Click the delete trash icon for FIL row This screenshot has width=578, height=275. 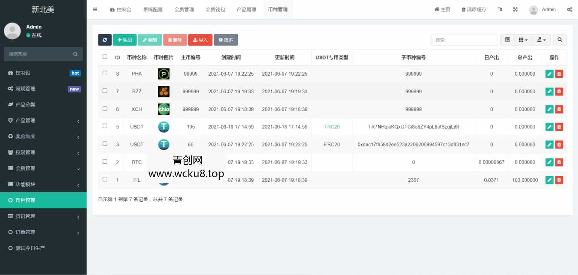point(559,180)
